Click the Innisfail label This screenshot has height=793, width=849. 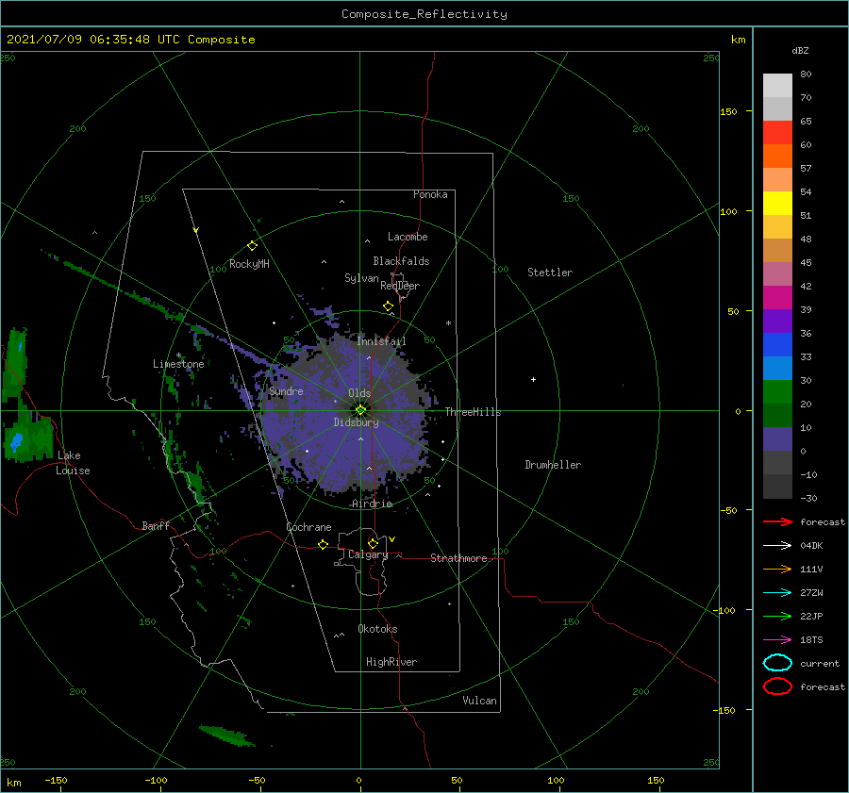point(381,341)
